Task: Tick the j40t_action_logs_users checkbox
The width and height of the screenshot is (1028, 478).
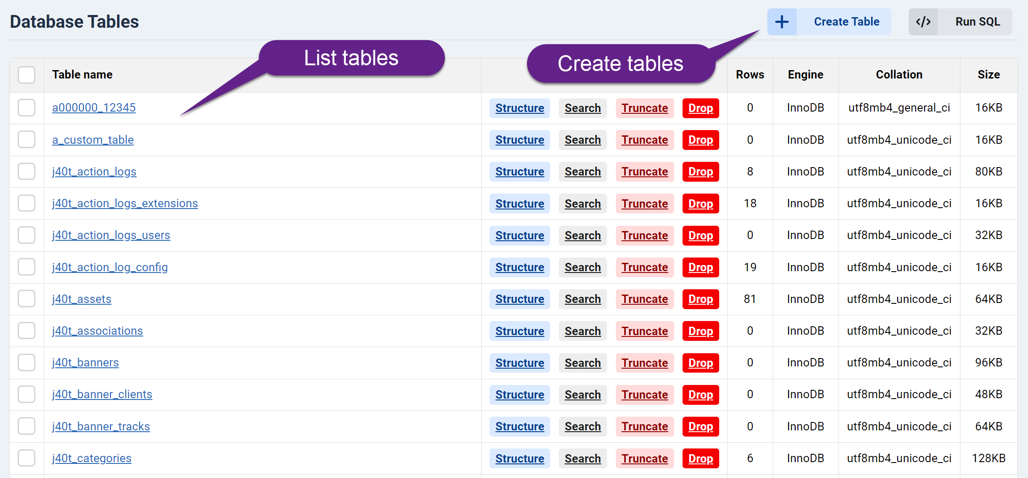Action: [27, 235]
